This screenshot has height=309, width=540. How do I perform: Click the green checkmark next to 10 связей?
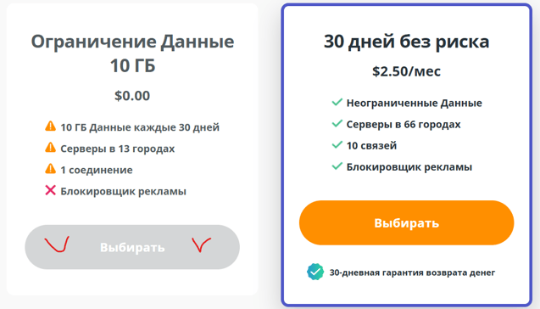coord(337,145)
